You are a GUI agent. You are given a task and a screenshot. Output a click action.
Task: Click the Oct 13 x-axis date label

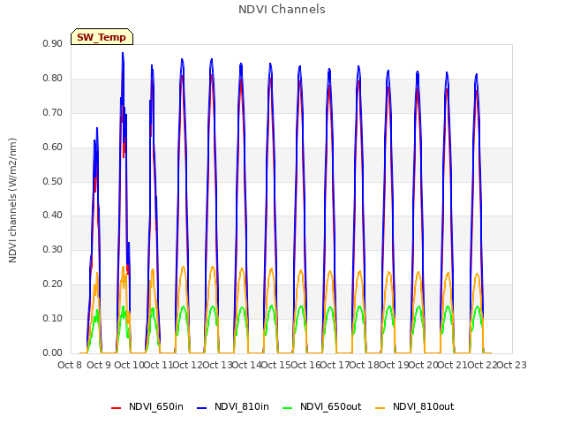218,365
